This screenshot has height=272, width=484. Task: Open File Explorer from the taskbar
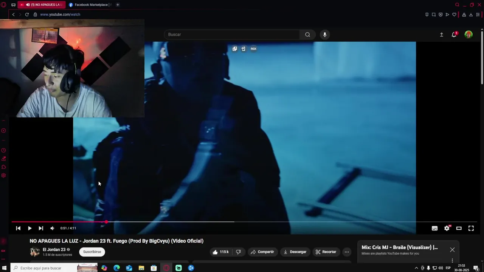pyautogui.click(x=141, y=268)
